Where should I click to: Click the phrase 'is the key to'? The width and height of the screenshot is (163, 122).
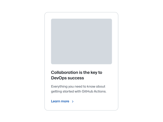coord(91,73)
